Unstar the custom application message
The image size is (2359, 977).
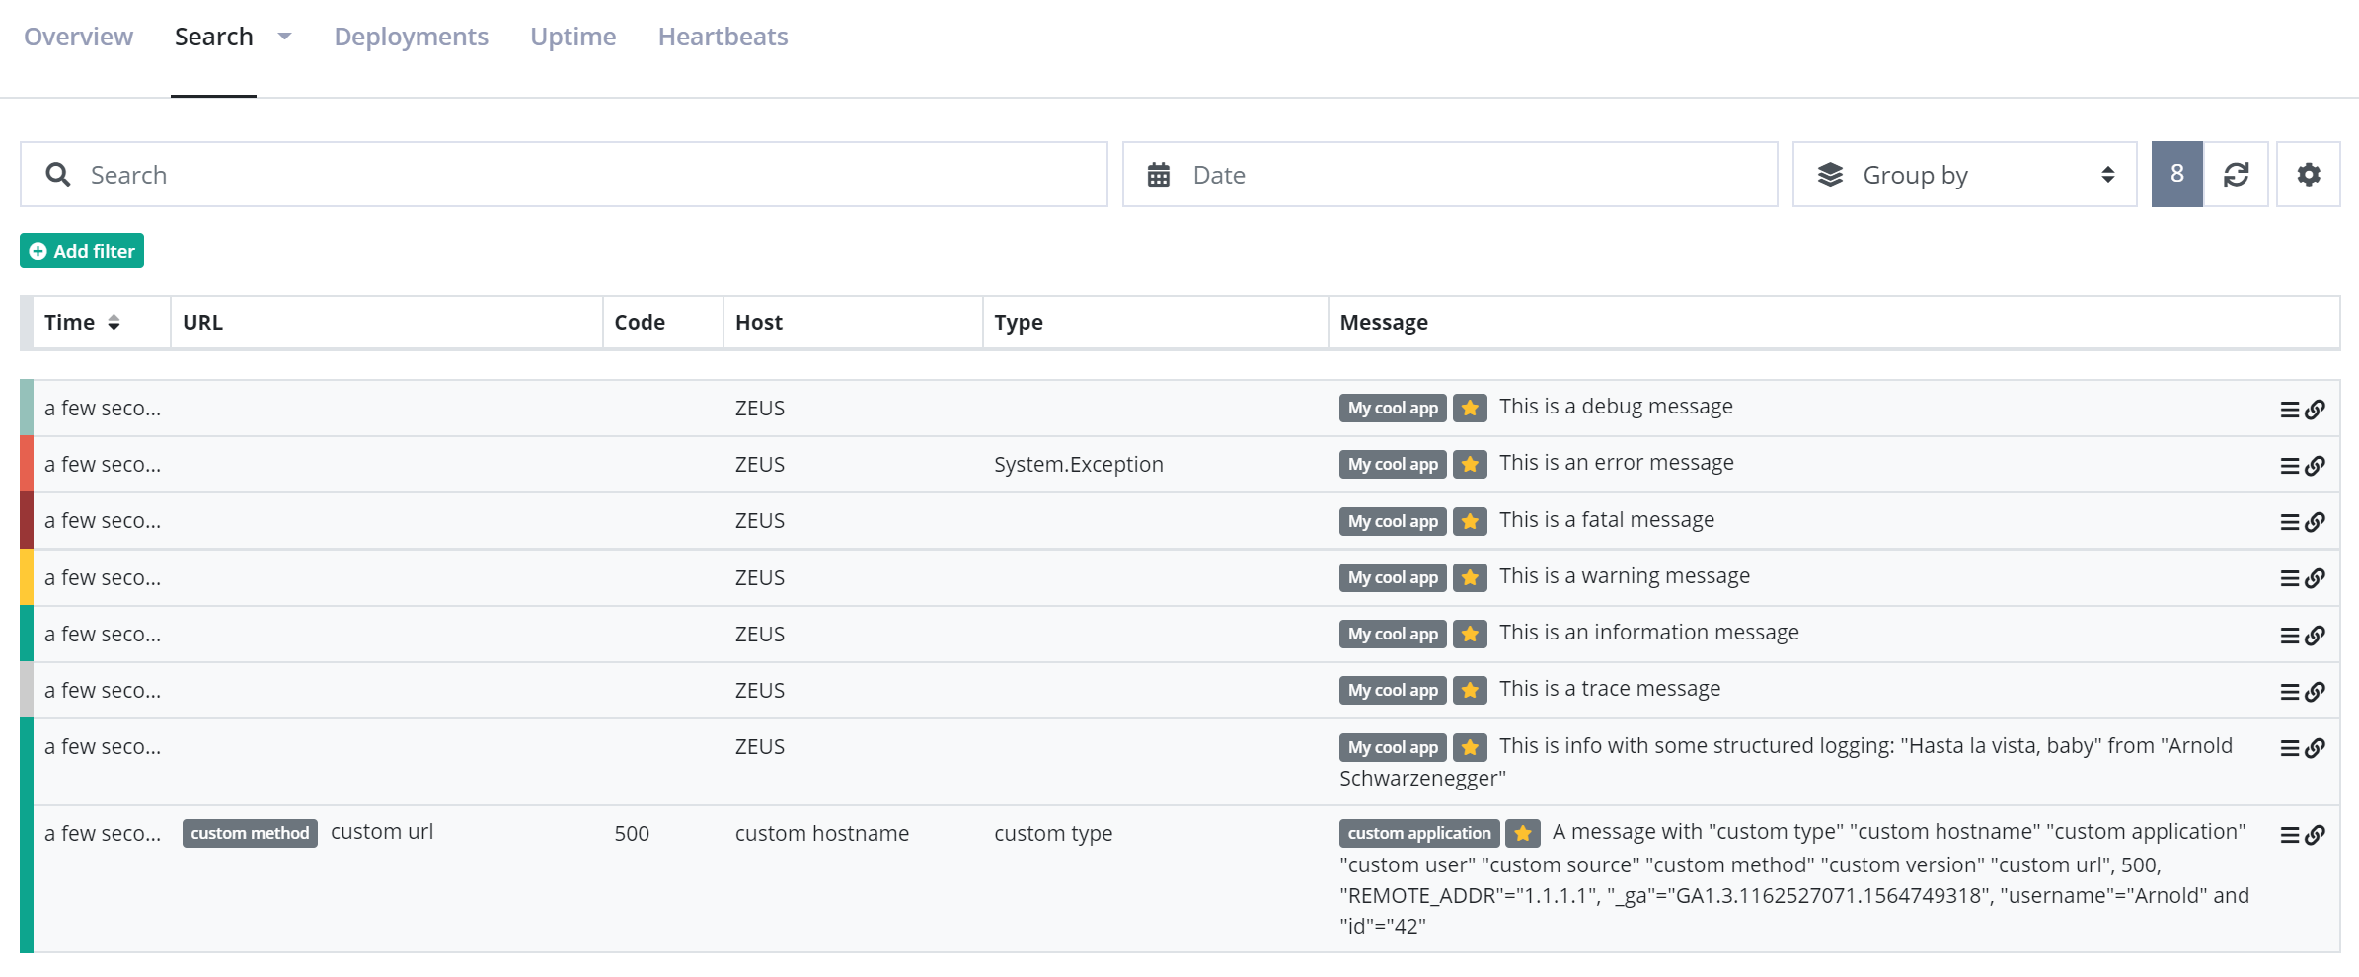pyautogui.click(x=1523, y=834)
